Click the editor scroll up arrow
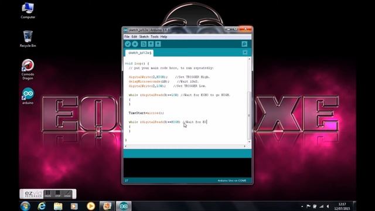This screenshot has height=211, width=375. pos(250,59)
